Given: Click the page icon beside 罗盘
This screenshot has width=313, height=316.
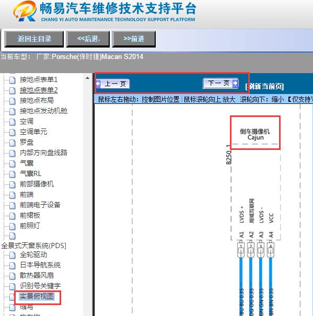Looking at the screenshot, I should [x=13, y=143].
